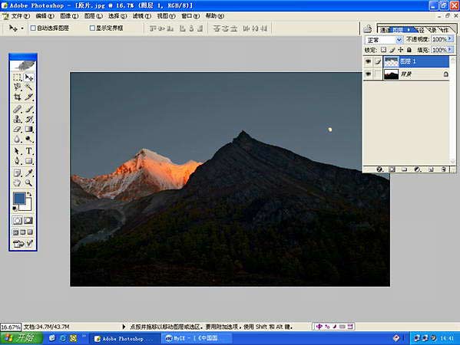Screen dimensions: 460x345
Task: Select the Clone Stamp tool
Action: pos(17,119)
